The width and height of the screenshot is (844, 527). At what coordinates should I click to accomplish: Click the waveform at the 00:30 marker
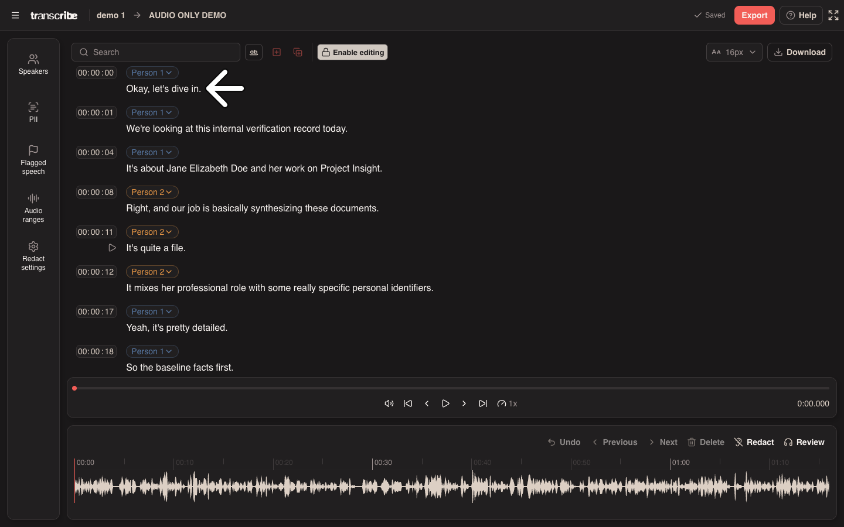pyautogui.click(x=373, y=486)
